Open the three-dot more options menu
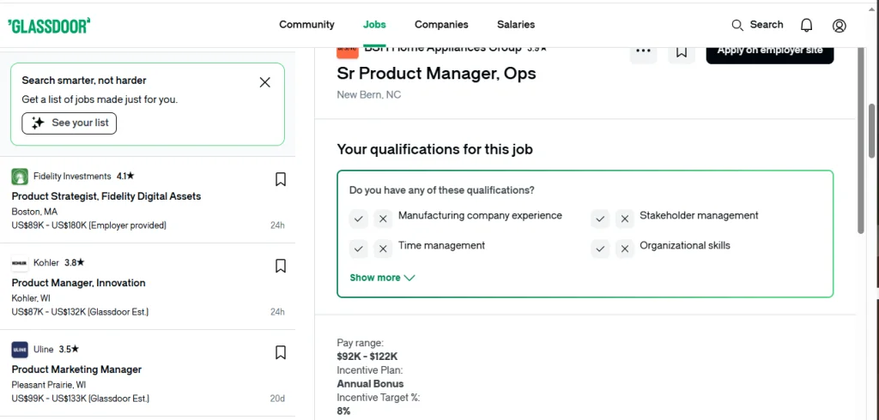This screenshot has height=420, width=879. click(644, 51)
